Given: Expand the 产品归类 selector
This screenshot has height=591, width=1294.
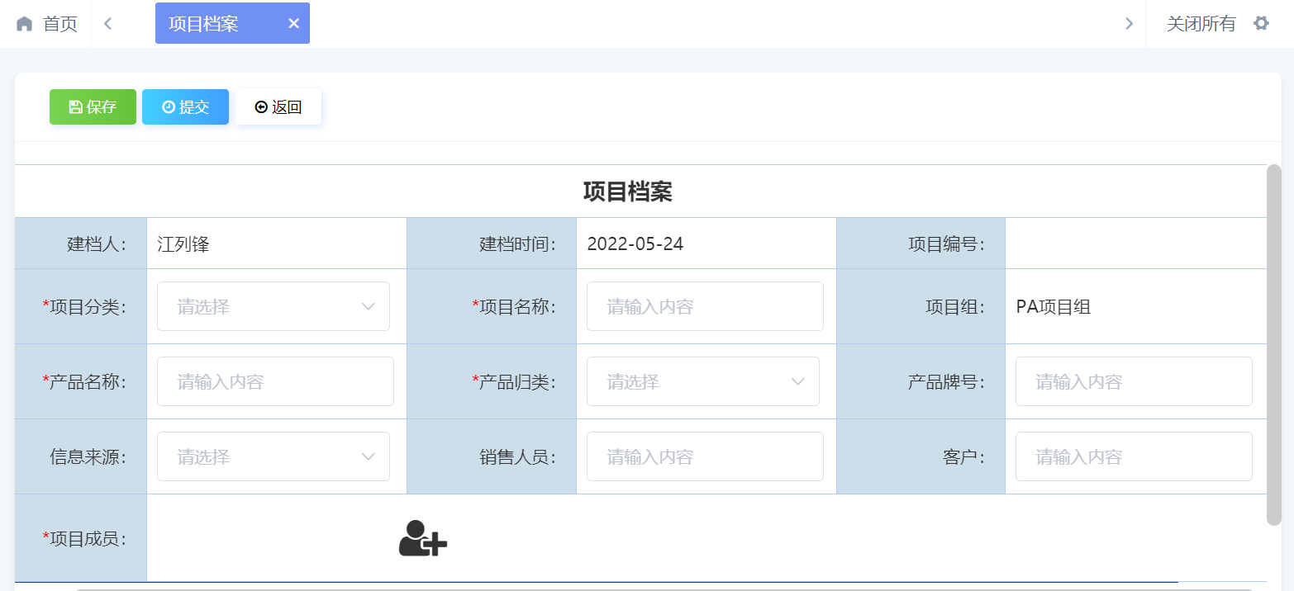Looking at the screenshot, I should click(x=702, y=381).
